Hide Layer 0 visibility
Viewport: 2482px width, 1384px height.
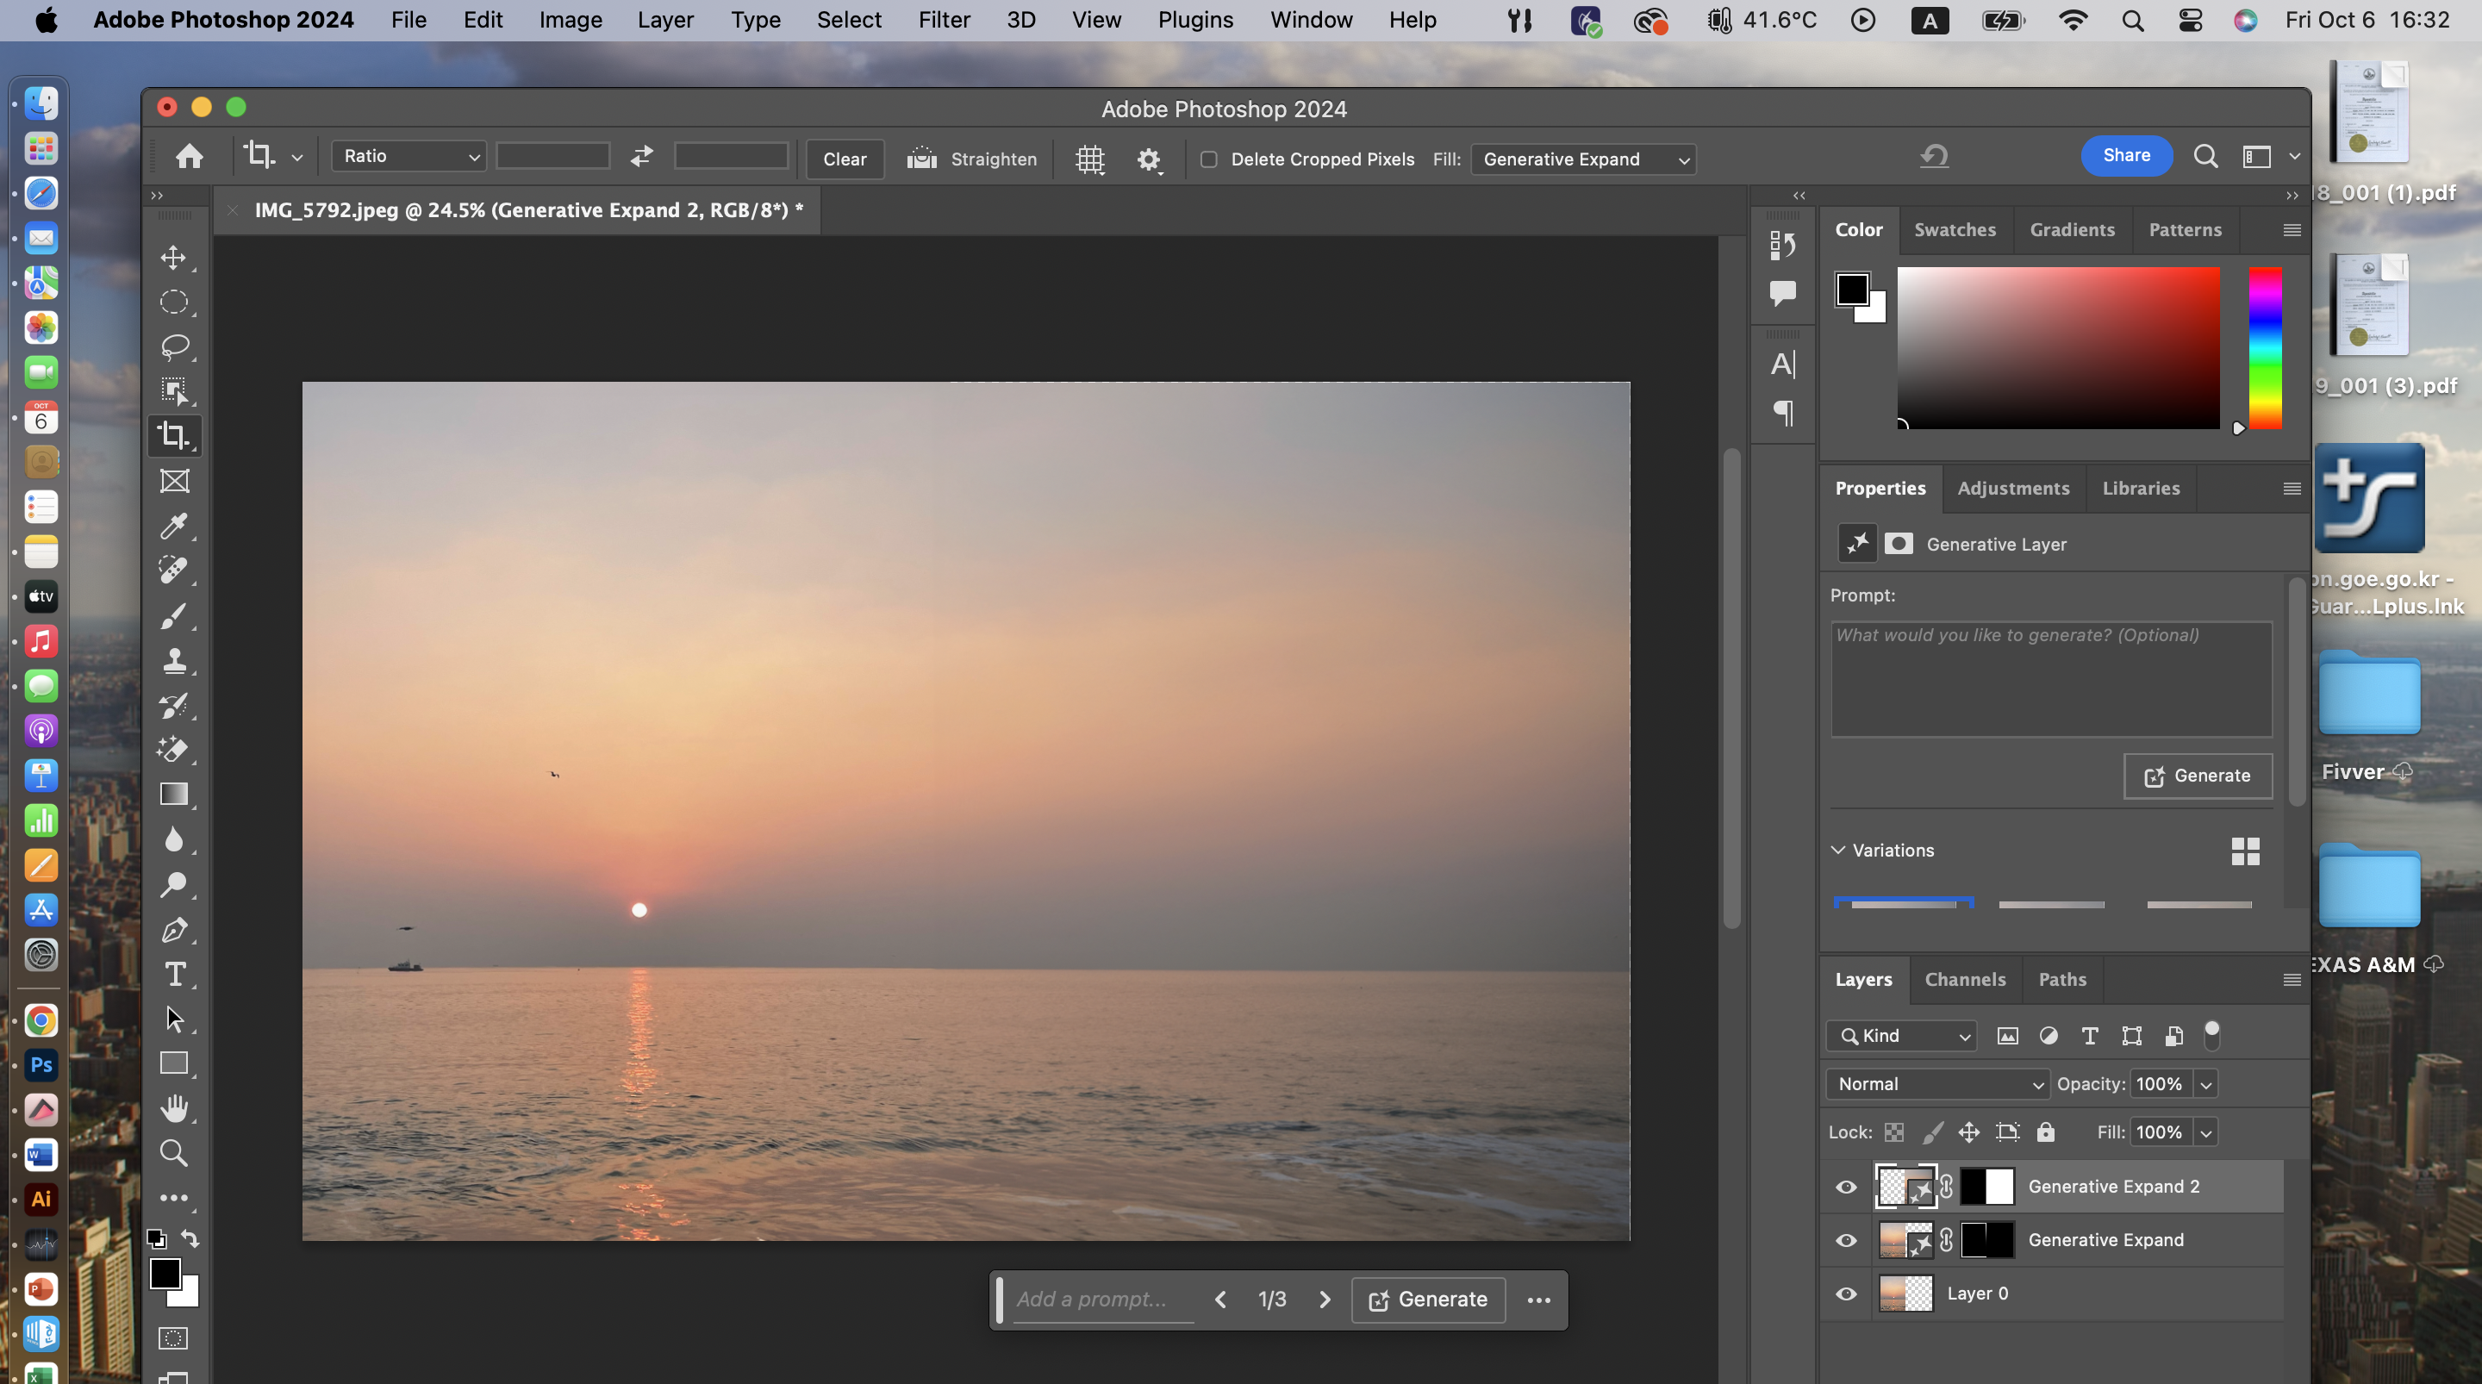1845,1294
